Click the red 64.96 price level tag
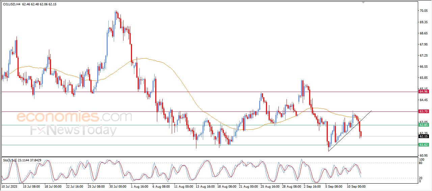Image resolution: width=432 pixels, height=191 pixels. [423, 91]
